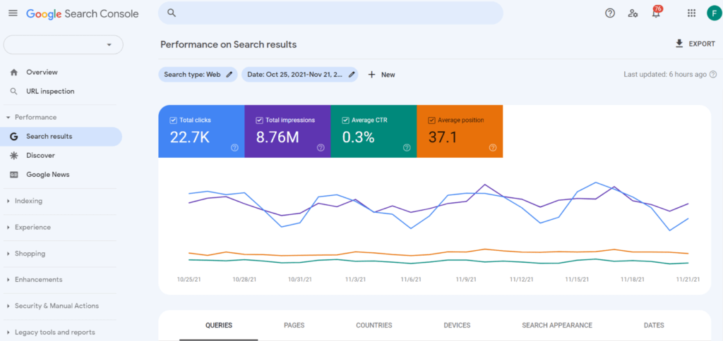Expand the Enhancements sidebar section
Screen dimensions: 723x341
click(38, 280)
